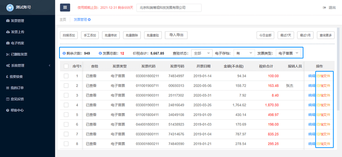
Task: Check the checkbox for row 4
Action: pyautogui.click(x=66, y=105)
